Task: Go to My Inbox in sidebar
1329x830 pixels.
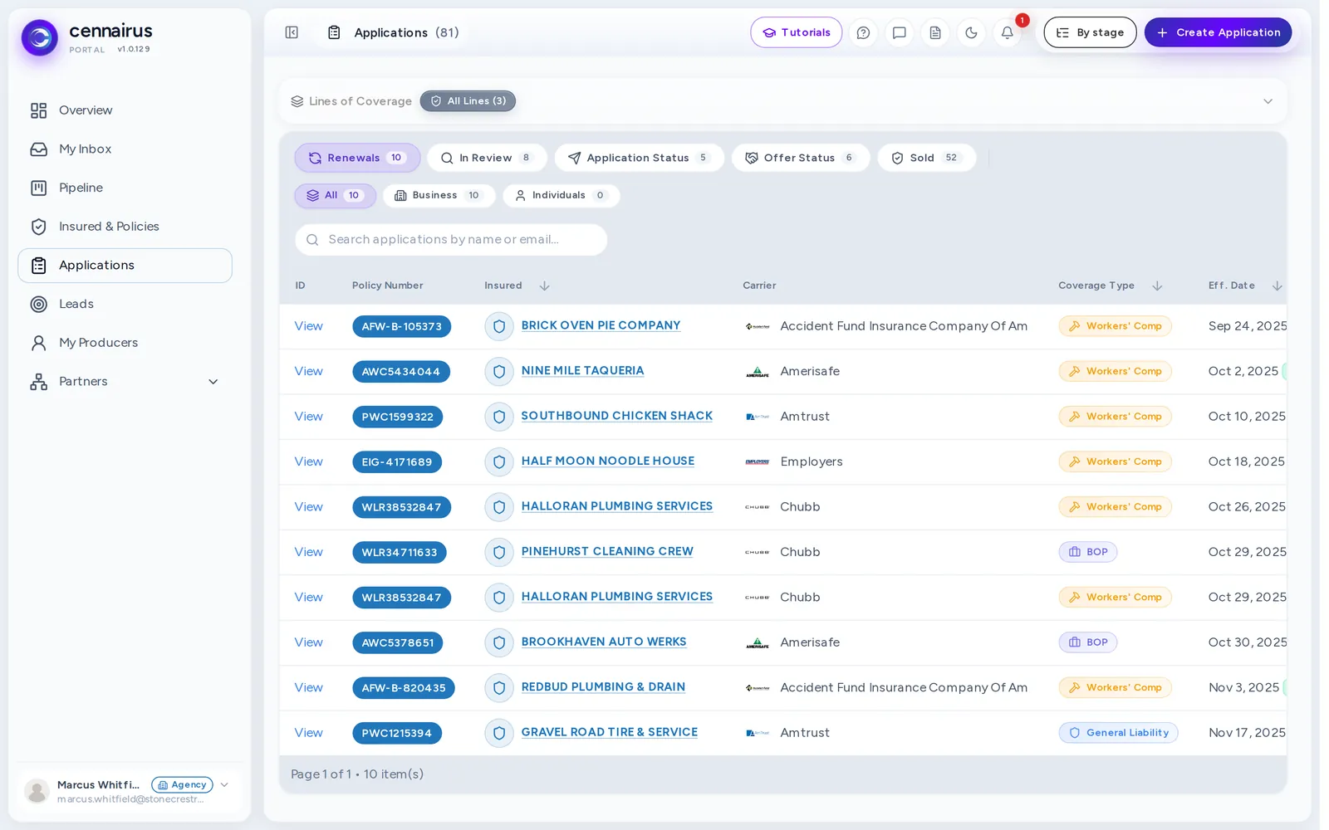Action: (125, 149)
